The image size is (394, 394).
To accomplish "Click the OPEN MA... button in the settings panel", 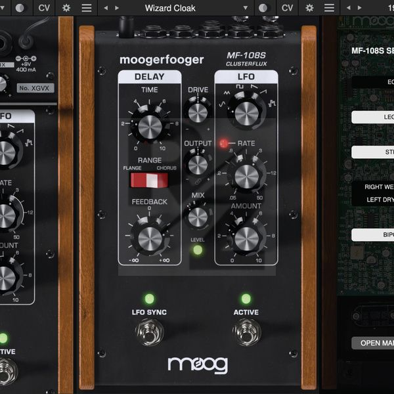I will click(x=372, y=343).
